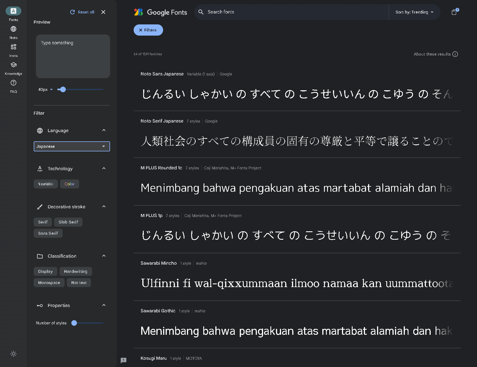Image resolution: width=477 pixels, height=367 pixels.
Task: Toggle the Color technology chip
Action: 70,184
